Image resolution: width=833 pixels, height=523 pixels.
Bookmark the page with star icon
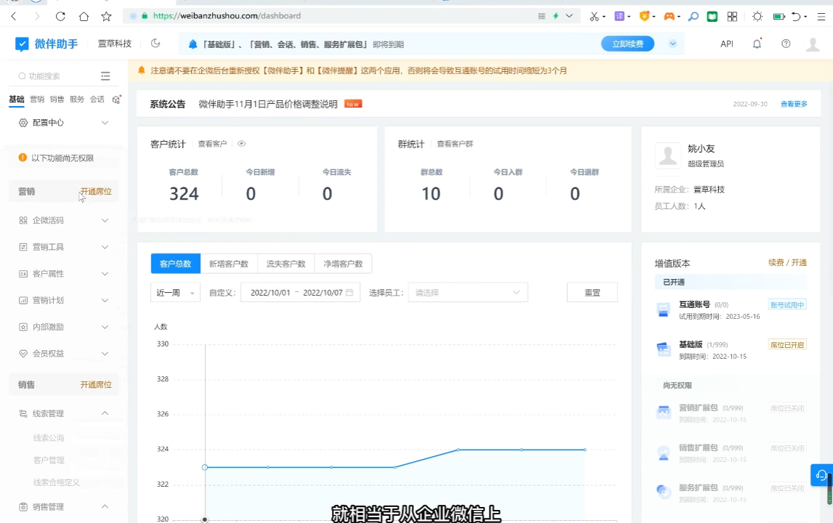[106, 16]
